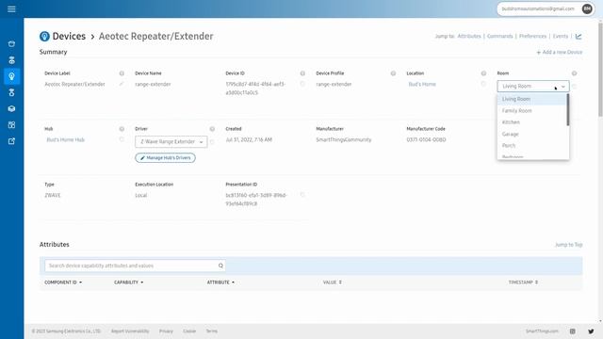The height and width of the screenshot is (339, 603).
Task: Edit Device Label with the pencil icon
Action: coord(122,84)
